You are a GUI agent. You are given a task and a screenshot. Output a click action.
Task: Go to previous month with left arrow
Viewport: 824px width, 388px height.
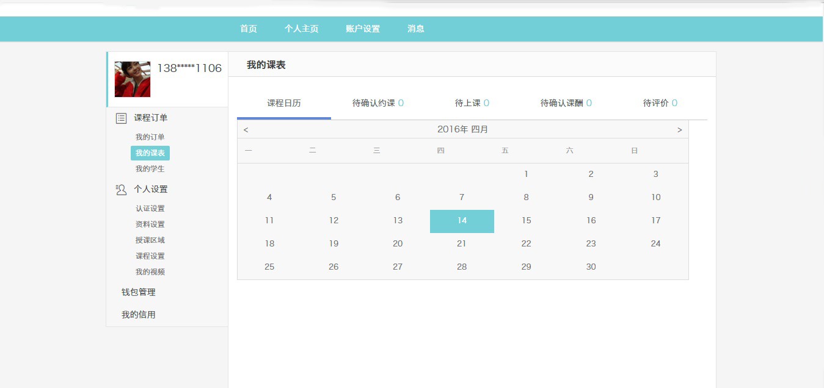pyautogui.click(x=246, y=130)
